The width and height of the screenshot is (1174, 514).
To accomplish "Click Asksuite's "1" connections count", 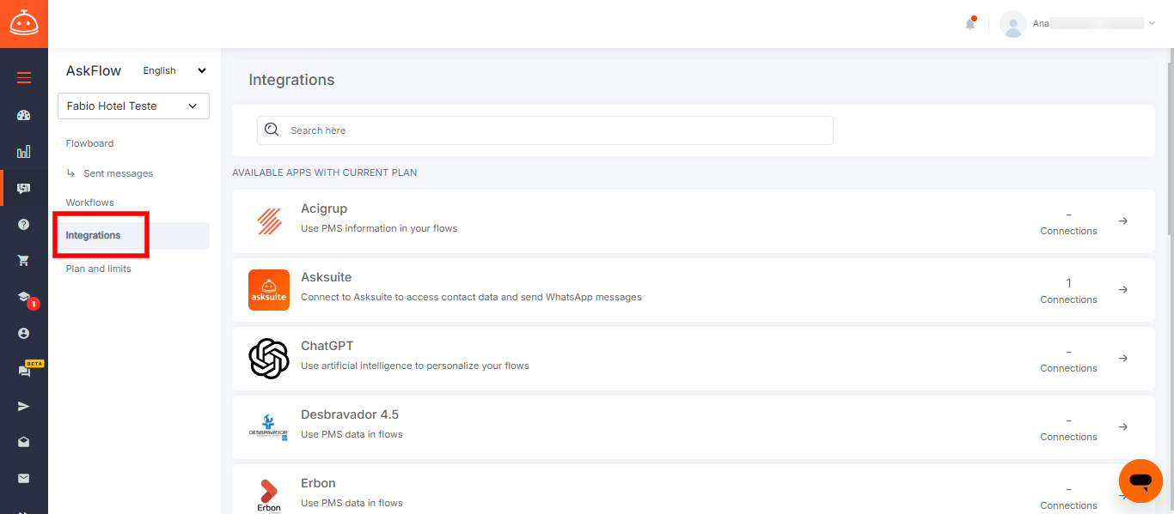I will coord(1068,283).
